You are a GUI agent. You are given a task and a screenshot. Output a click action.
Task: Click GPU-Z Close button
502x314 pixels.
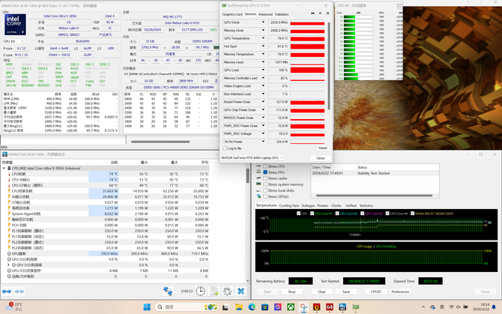(x=320, y=158)
